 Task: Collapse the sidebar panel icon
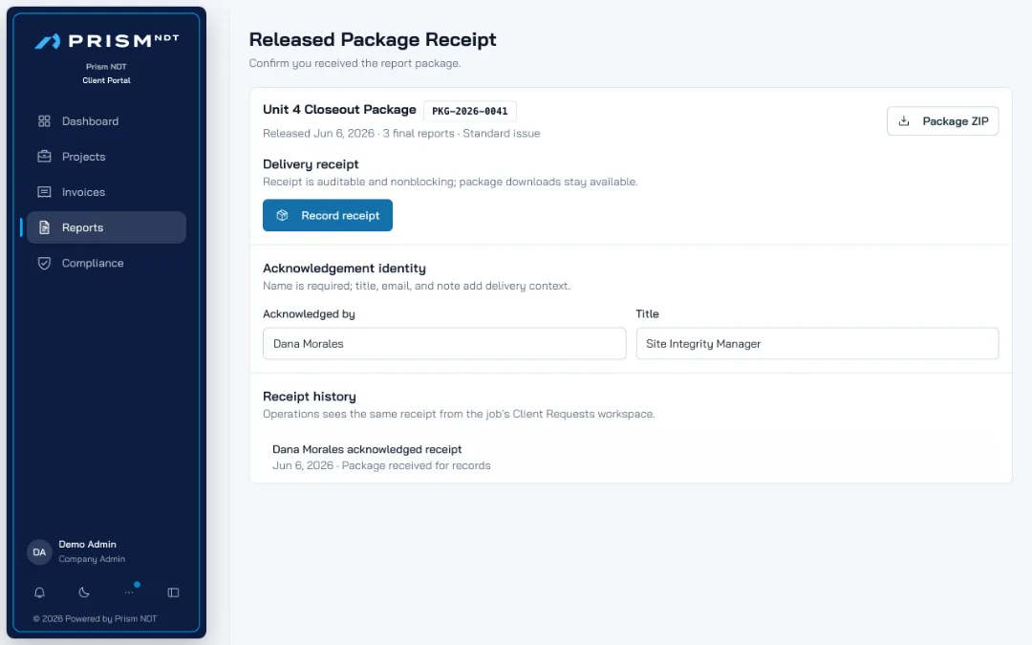pos(174,592)
